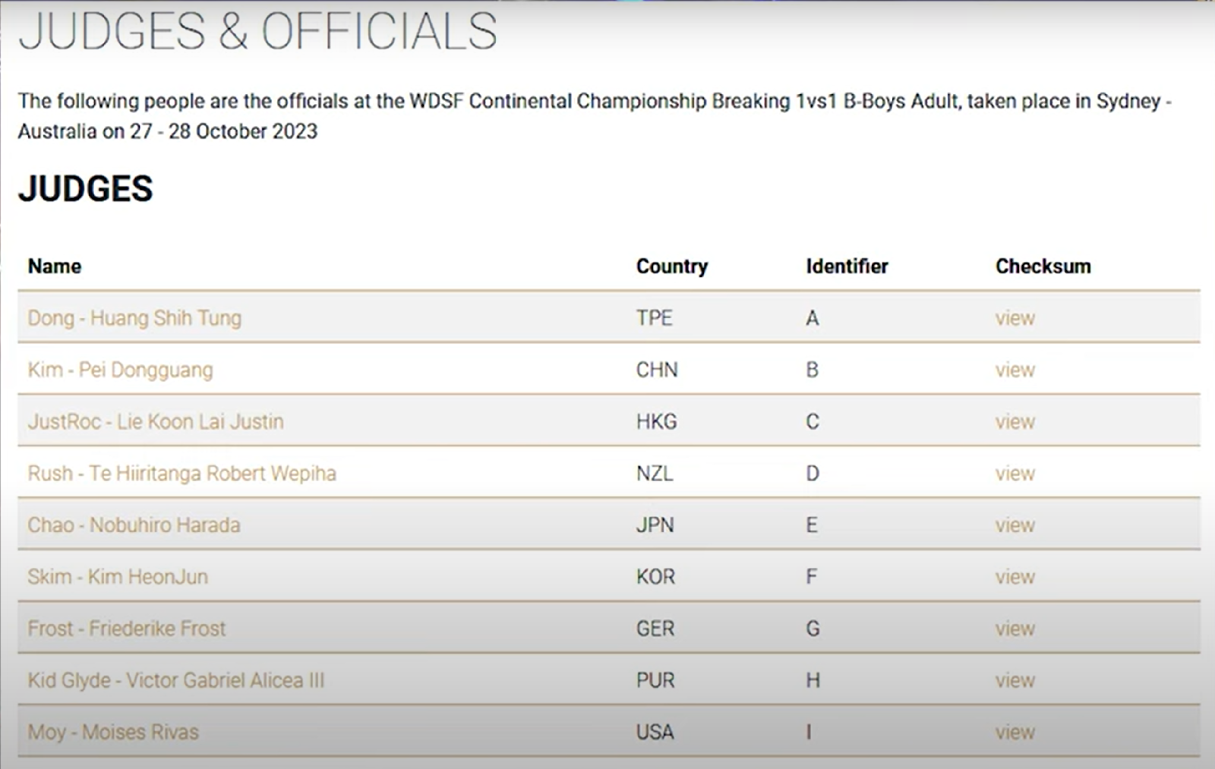Viewport: 1215px width, 769px height.
Task: Open Kim - Pei Dongguang judge link
Action: pos(120,370)
